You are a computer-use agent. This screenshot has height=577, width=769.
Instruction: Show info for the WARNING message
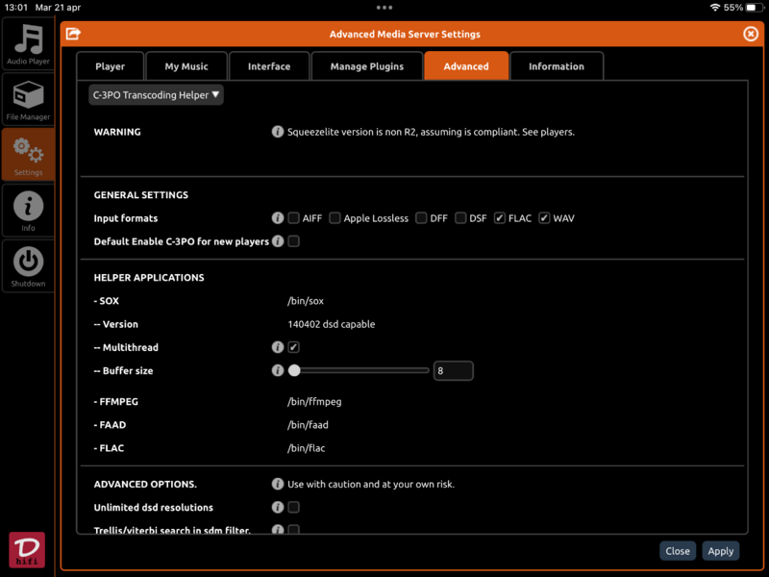click(278, 132)
